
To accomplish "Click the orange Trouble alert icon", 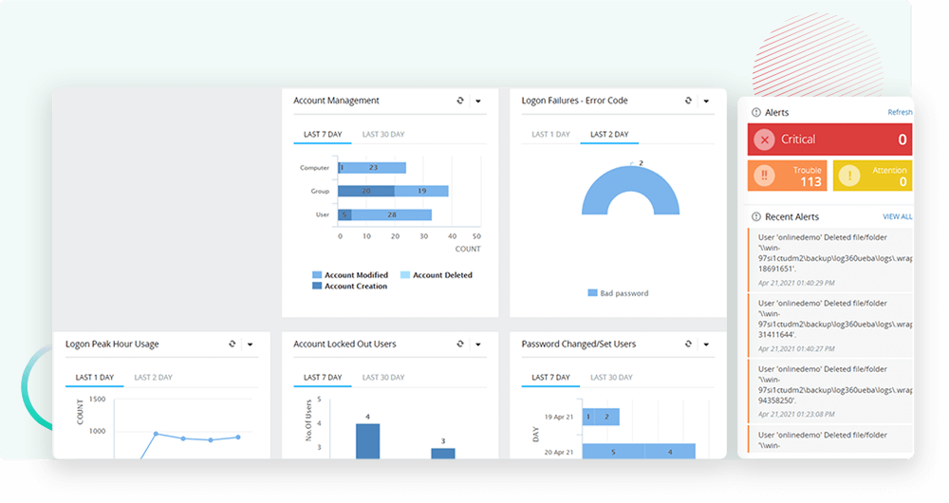I will pyautogui.click(x=764, y=177).
